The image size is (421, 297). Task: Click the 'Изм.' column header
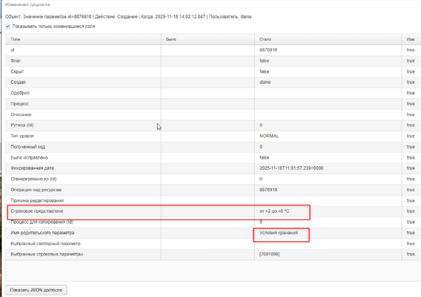pyautogui.click(x=411, y=39)
